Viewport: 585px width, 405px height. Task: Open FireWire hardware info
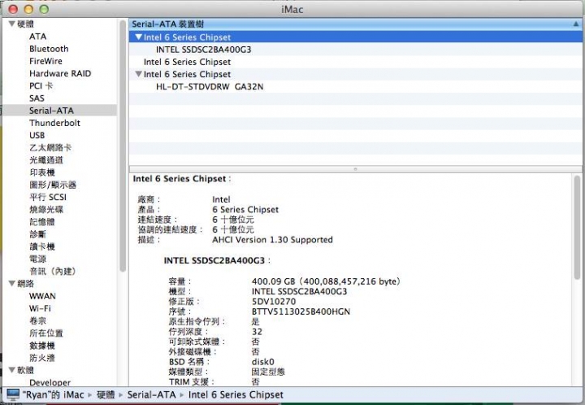pyautogui.click(x=45, y=61)
